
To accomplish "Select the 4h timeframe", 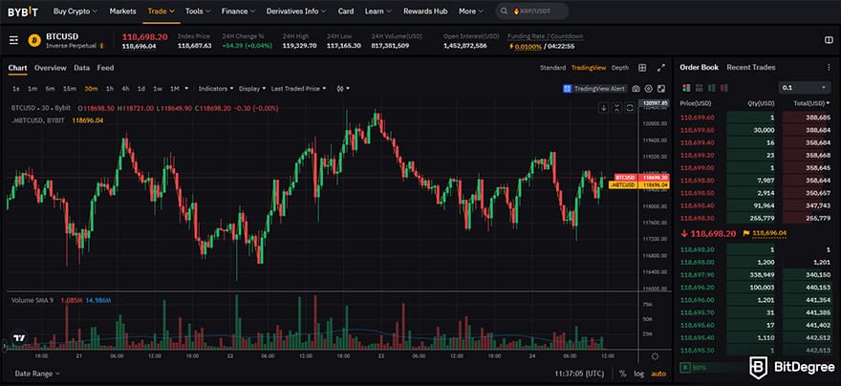I will (x=125, y=89).
